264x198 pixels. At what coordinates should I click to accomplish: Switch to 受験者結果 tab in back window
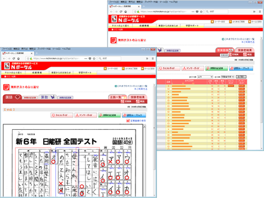point(245,50)
